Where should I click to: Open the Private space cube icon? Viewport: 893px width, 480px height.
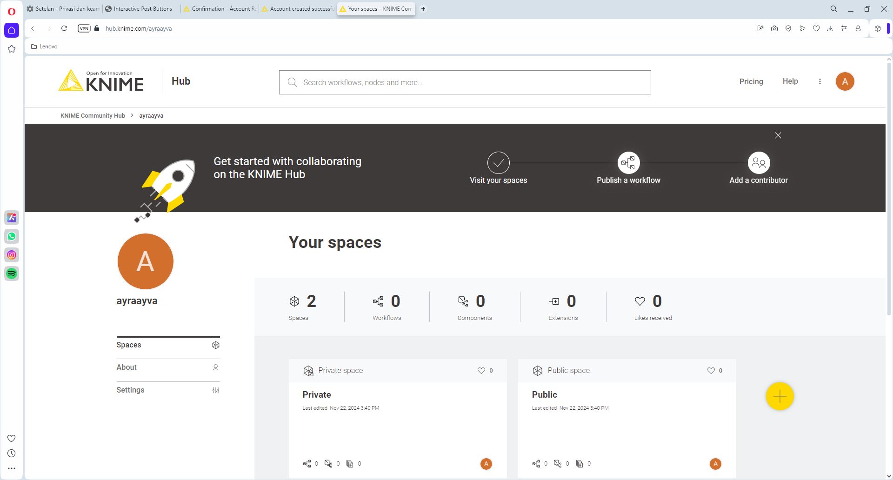(308, 371)
